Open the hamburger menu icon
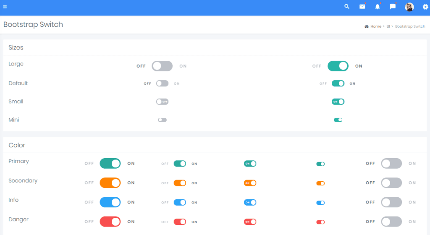 [5, 7]
